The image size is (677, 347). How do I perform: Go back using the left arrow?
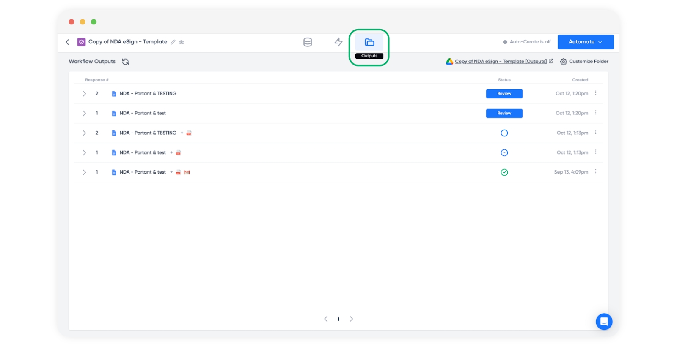67,42
